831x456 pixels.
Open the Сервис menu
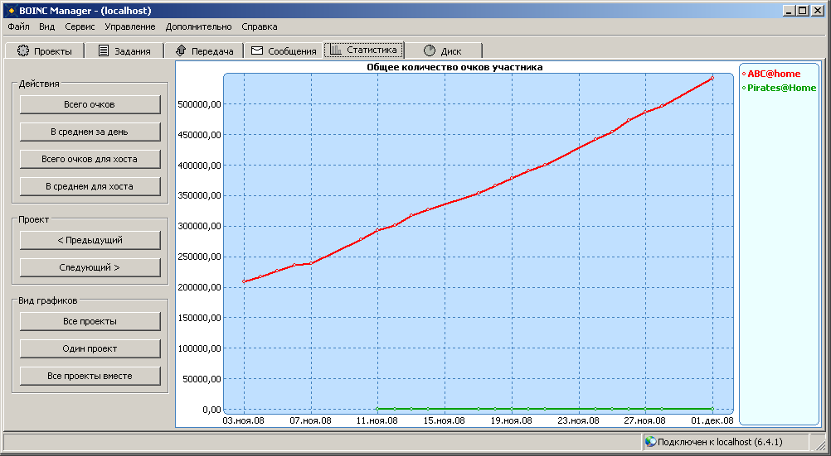80,27
